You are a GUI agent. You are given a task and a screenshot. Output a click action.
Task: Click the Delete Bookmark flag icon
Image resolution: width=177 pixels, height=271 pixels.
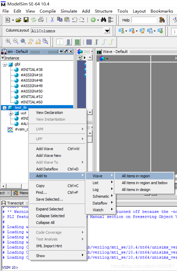point(132,31)
